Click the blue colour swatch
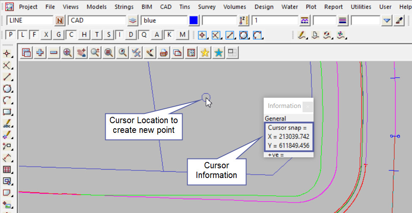 [x=194, y=20]
